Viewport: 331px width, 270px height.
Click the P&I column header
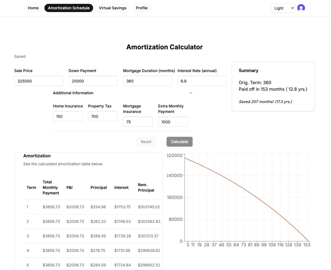[x=70, y=187]
